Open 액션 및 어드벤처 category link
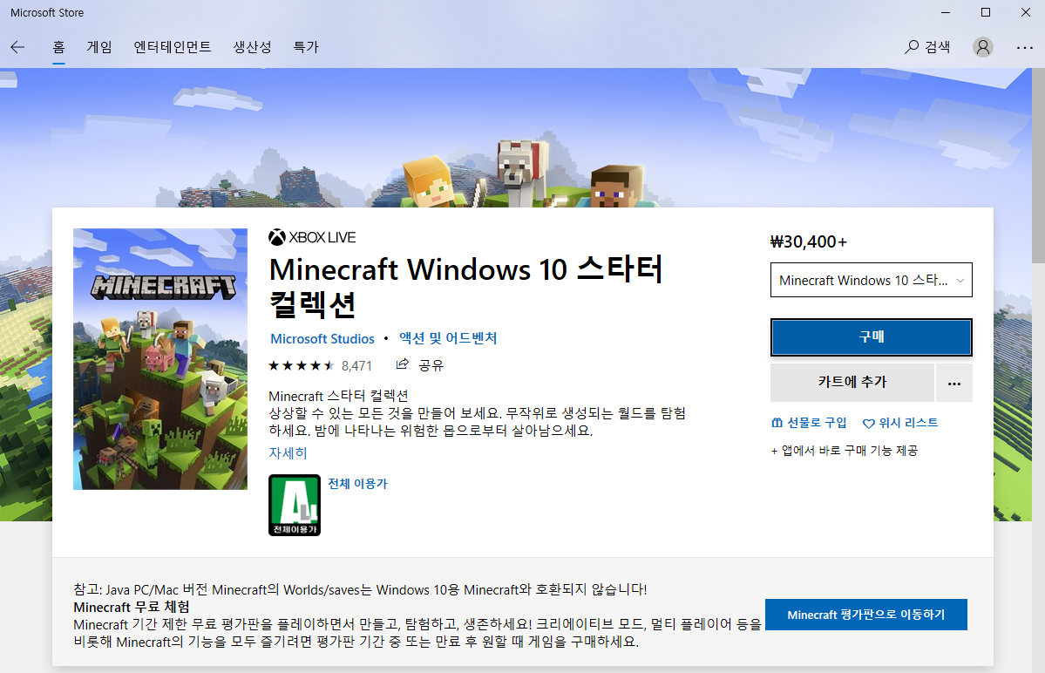Image resolution: width=1045 pixels, height=673 pixels. tap(448, 338)
